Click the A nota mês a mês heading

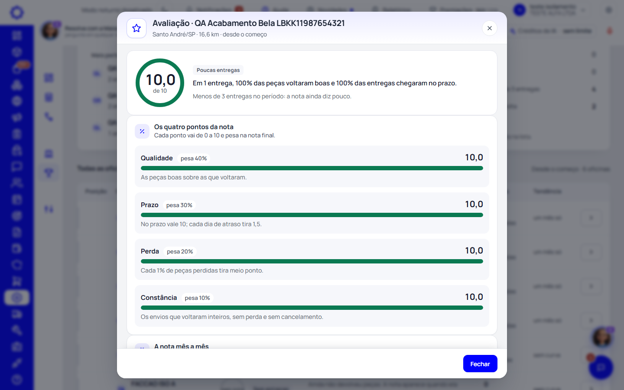(182, 346)
